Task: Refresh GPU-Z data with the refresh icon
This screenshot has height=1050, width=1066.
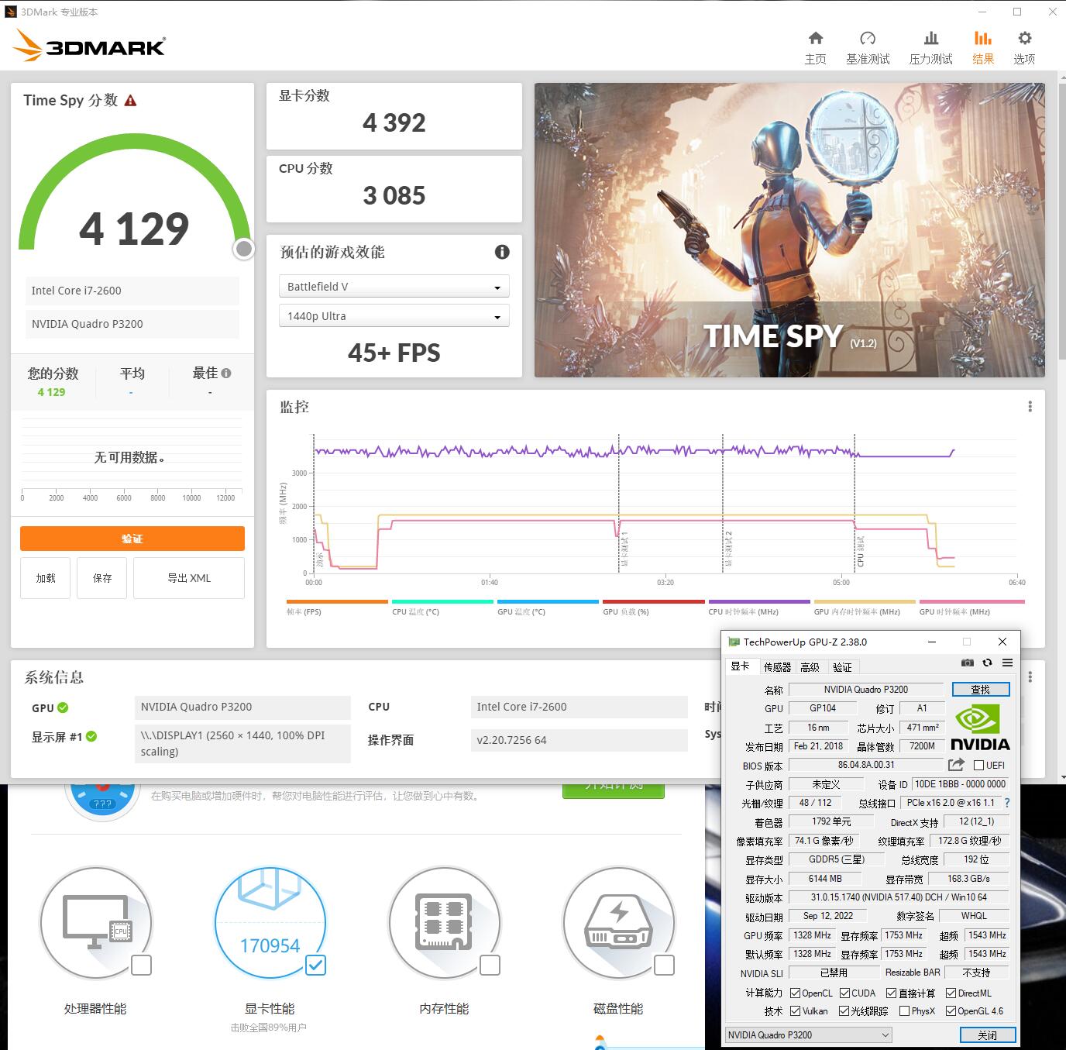Action: 987,663
